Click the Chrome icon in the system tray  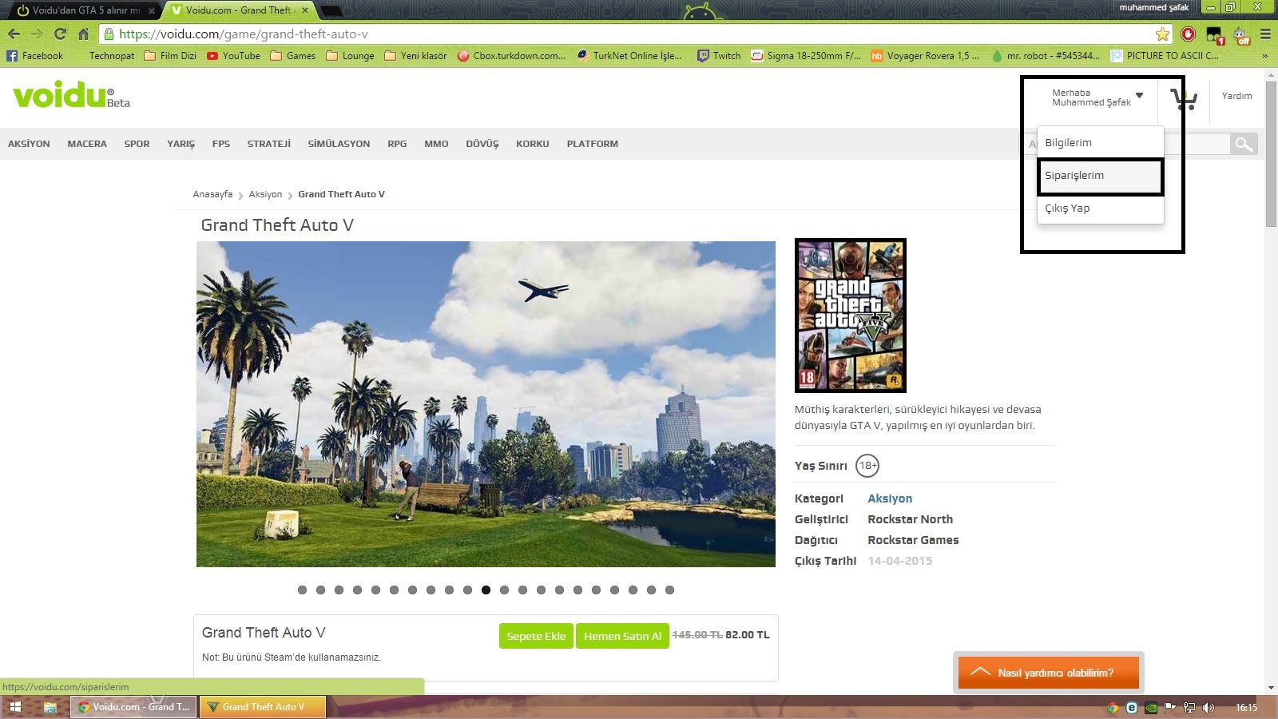coord(1112,707)
